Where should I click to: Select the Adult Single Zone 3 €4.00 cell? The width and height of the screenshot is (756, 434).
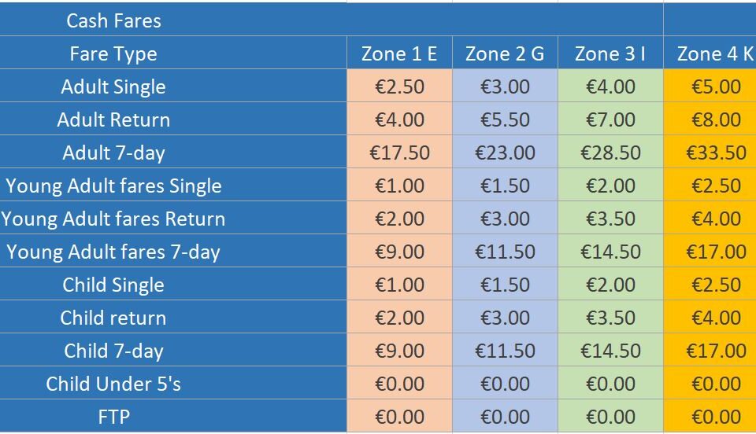pos(610,86)
